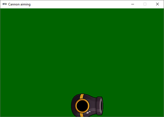Screen dimensions: 164x117
Task: Minimize the Cannon aiming window
Action: (x=133, y=4)
